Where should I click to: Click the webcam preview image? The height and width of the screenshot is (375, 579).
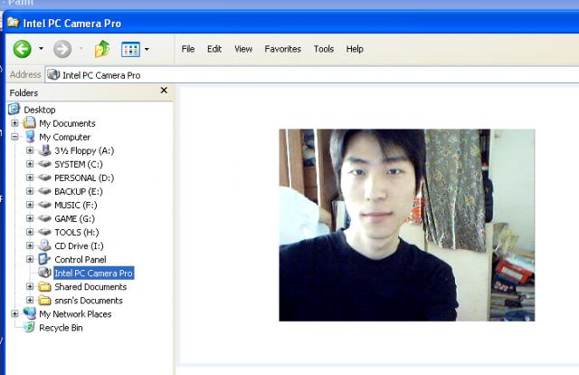(406, 225)
